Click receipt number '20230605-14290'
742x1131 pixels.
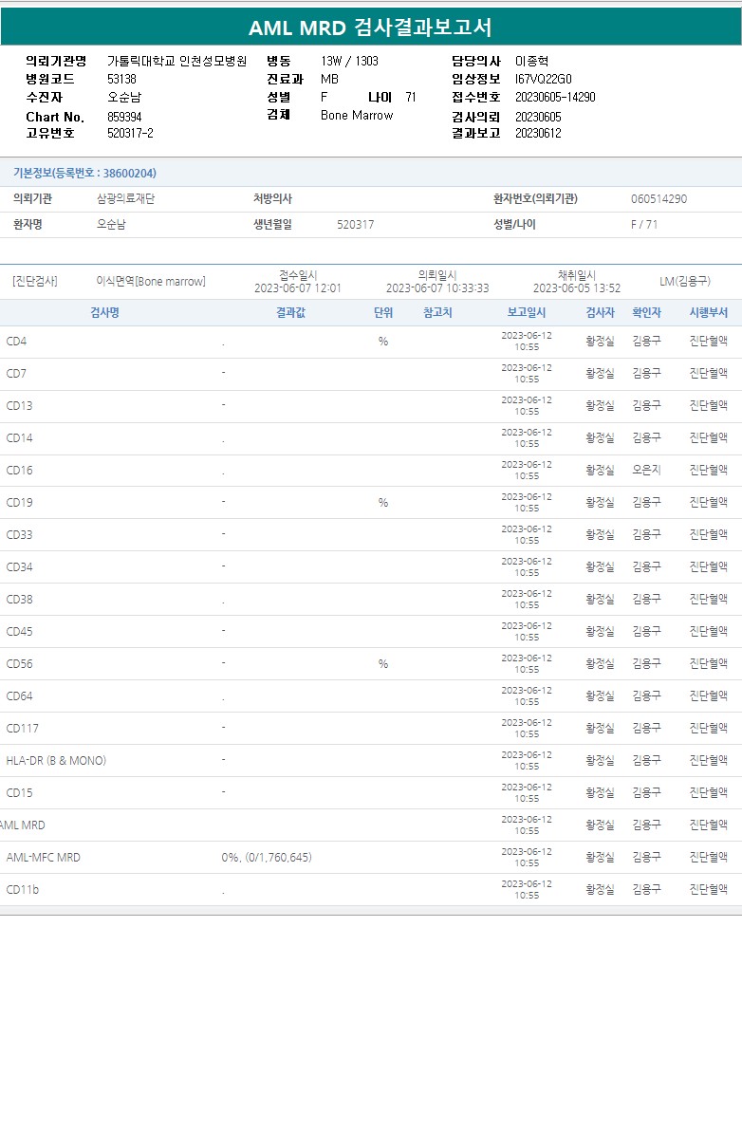tap(555, 98)
